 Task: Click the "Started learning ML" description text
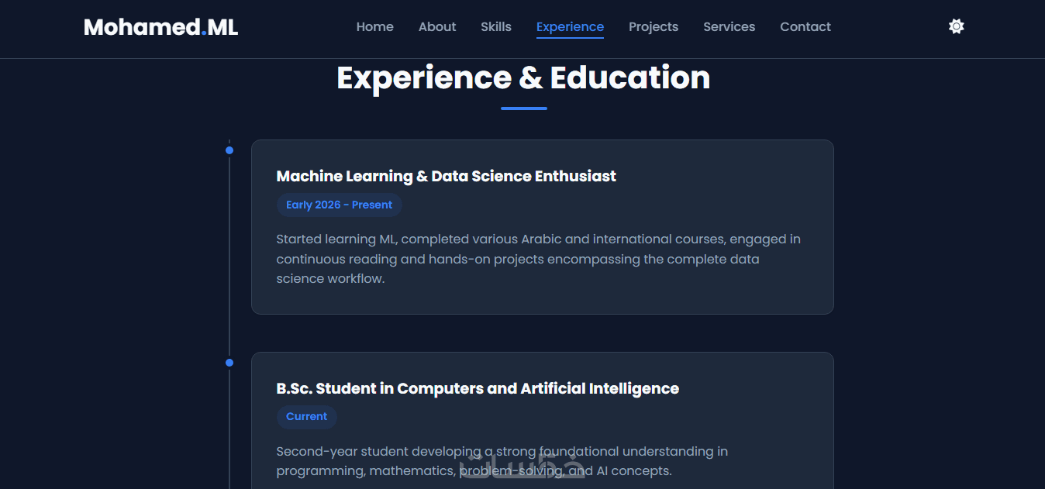[x=538, y=259]
